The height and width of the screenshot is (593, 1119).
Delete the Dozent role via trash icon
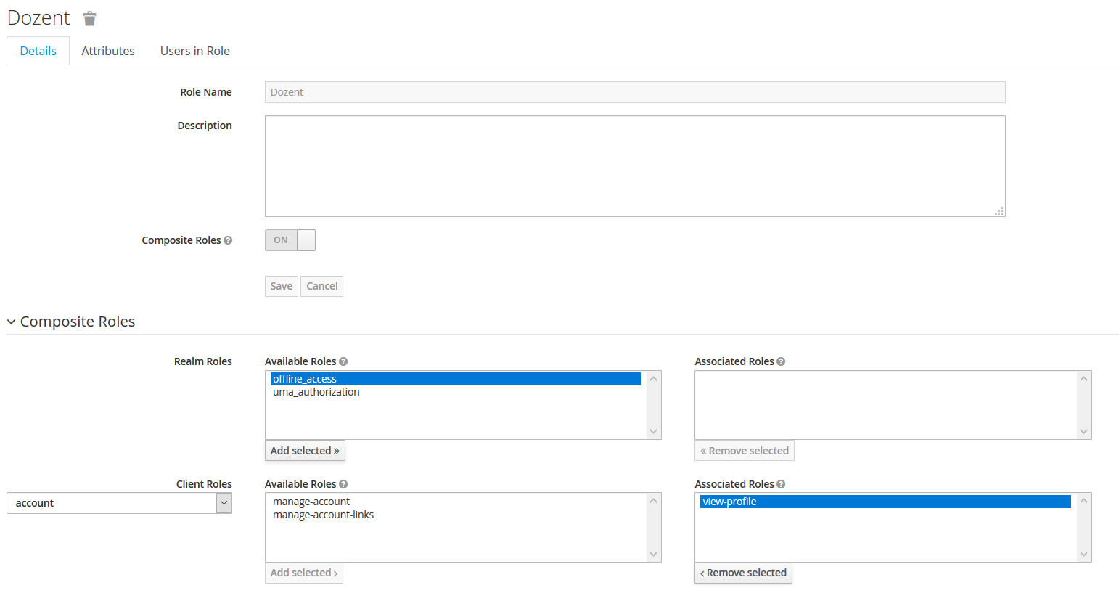point(89,18)
